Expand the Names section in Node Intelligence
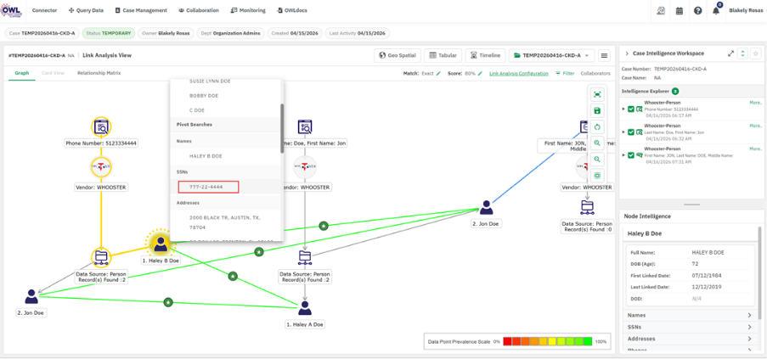The width and height of the screenshot is (767, 359). tap(690, 316)
